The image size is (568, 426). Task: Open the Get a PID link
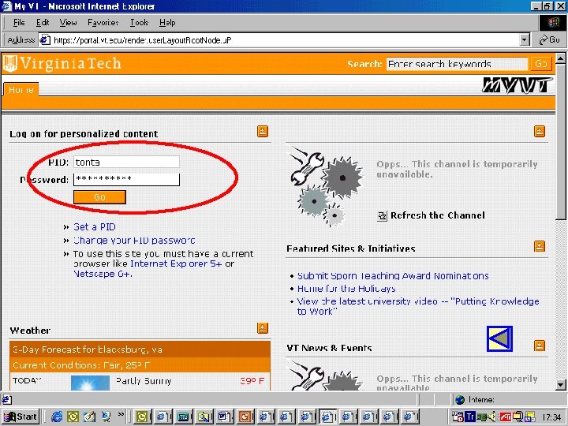click(95, 226)
